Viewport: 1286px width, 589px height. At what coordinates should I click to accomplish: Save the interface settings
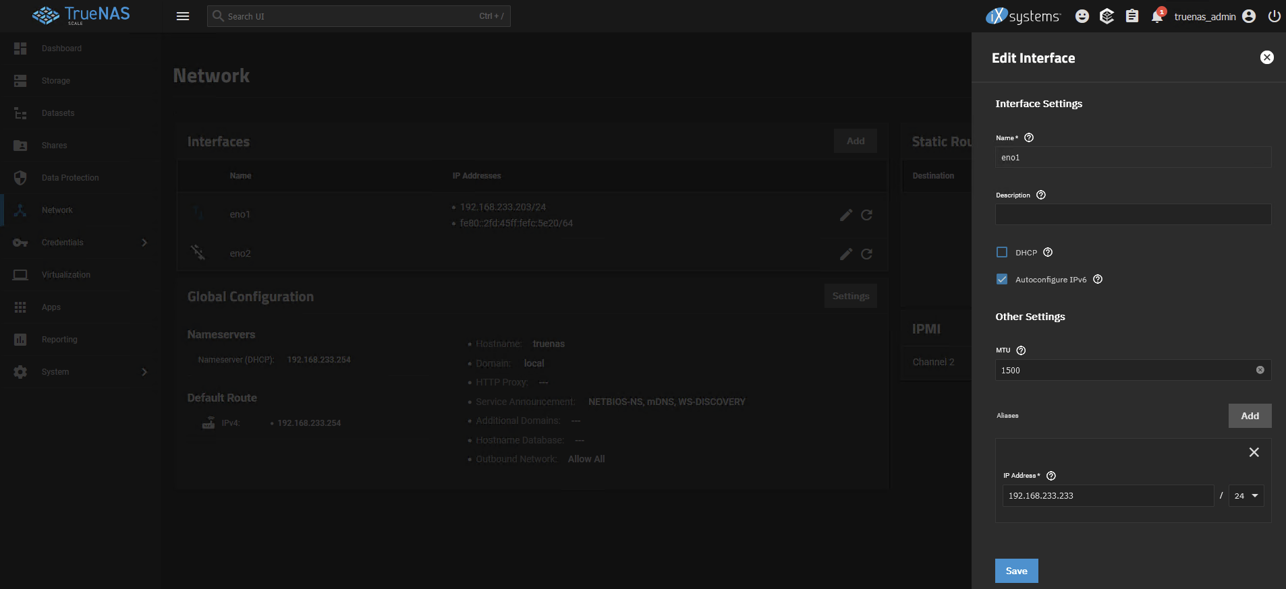point(1016,571)
